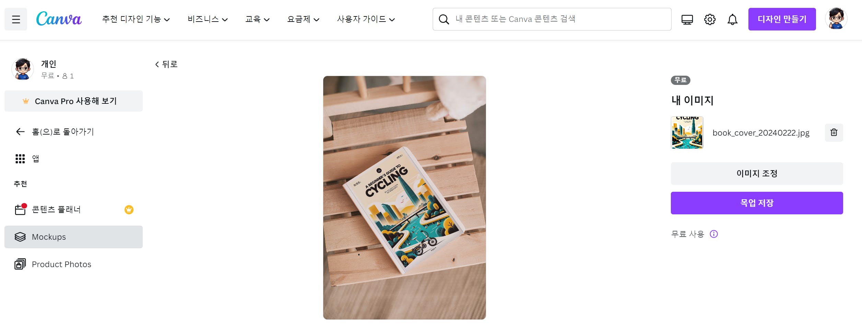The height and width of the screenshot is (327, 862).
Task: Expand the 요금제 dropdown menu
Action: point(303,19)
